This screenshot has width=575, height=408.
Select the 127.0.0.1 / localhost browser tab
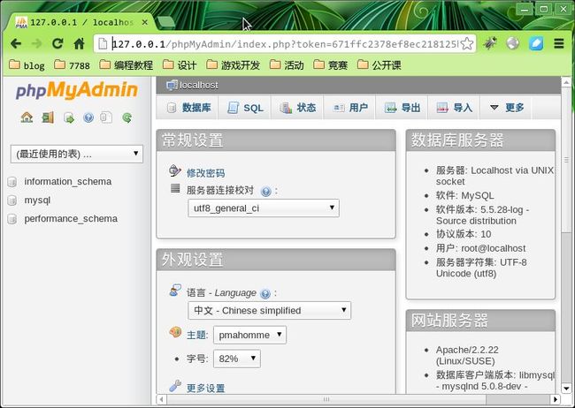tap(80, 22)
